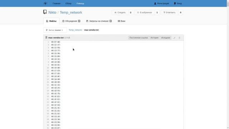
Task: Click the Исходник raw button
Action: point(166,38)
